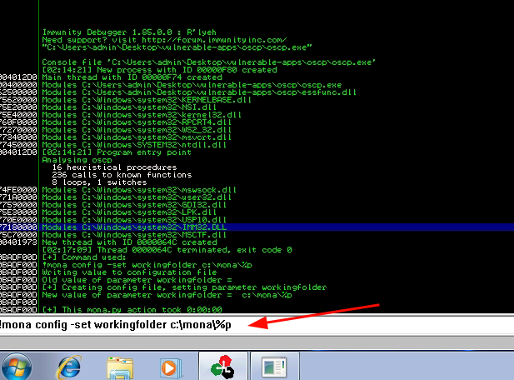Screen dimensions: 514x380
Task: Select the 'Thread 0000064C terminated' log line
Action: click(167, 250)
